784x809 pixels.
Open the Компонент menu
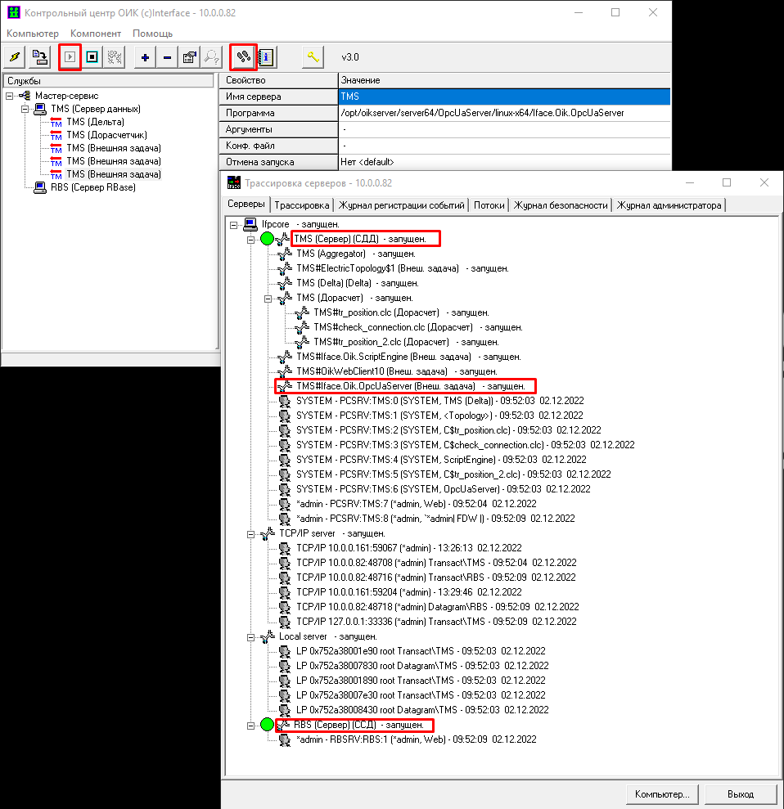pos(96,34)
